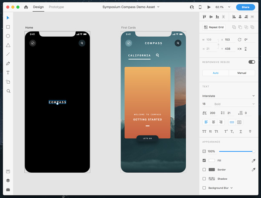This screenshot has height=198, width=261.
Task: Enable the Shadow checkbox
Action: coord(204,179)
